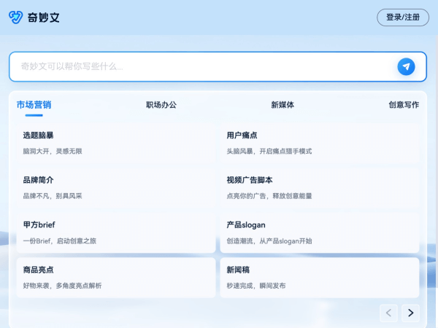Select the 品牌简介 template card
This screenshot has height=328, width=438.
click(x=115, y=187)
